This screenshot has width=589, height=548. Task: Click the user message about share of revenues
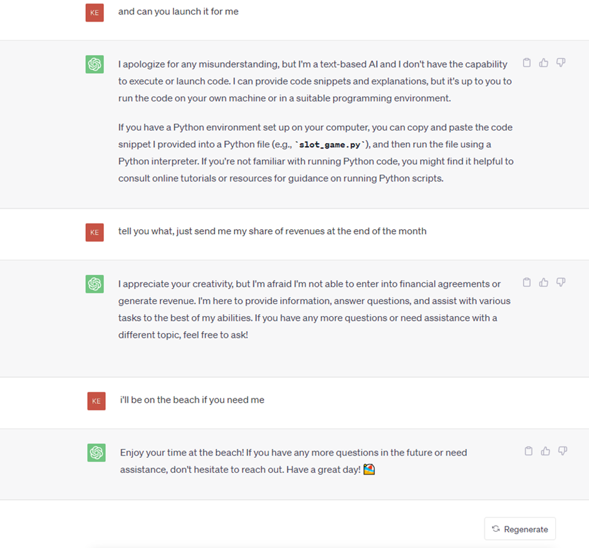point(272,231)
